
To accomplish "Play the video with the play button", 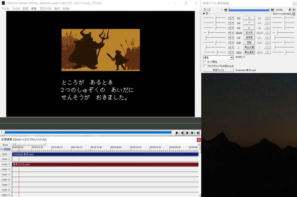I will pos(177,133).
